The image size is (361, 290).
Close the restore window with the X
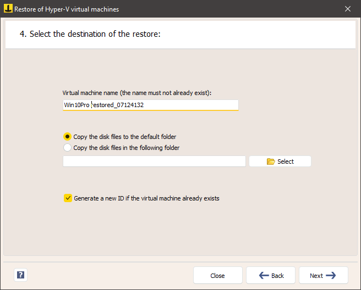click(348, 9)
